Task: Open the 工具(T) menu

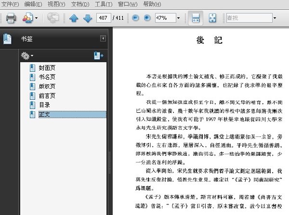Action: pyautogui.click(x=104, y=4)
